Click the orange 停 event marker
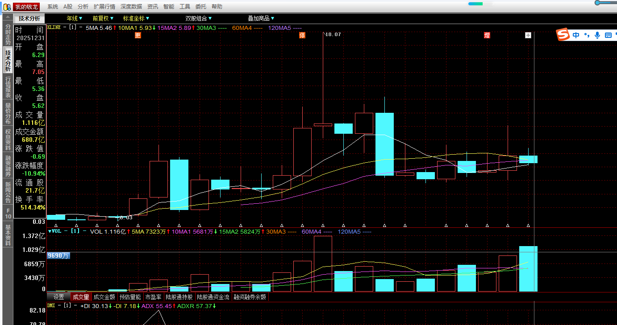Image resolution: width=617 pixels, height=325 pixels. (302, 35)
